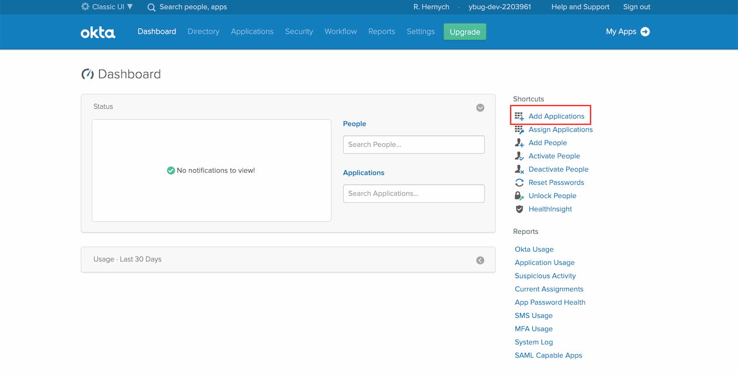Click the Classic UI gear icon
738x375 pixels.
coord(85,7)
